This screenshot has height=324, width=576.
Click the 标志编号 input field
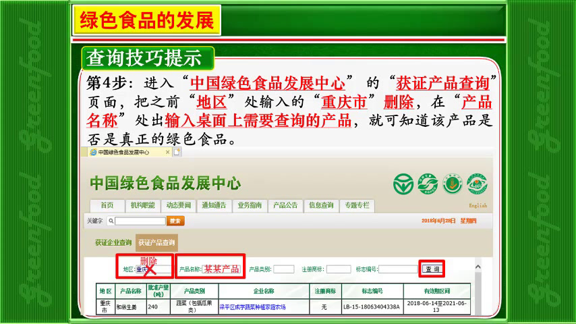(x=398, y=269)
